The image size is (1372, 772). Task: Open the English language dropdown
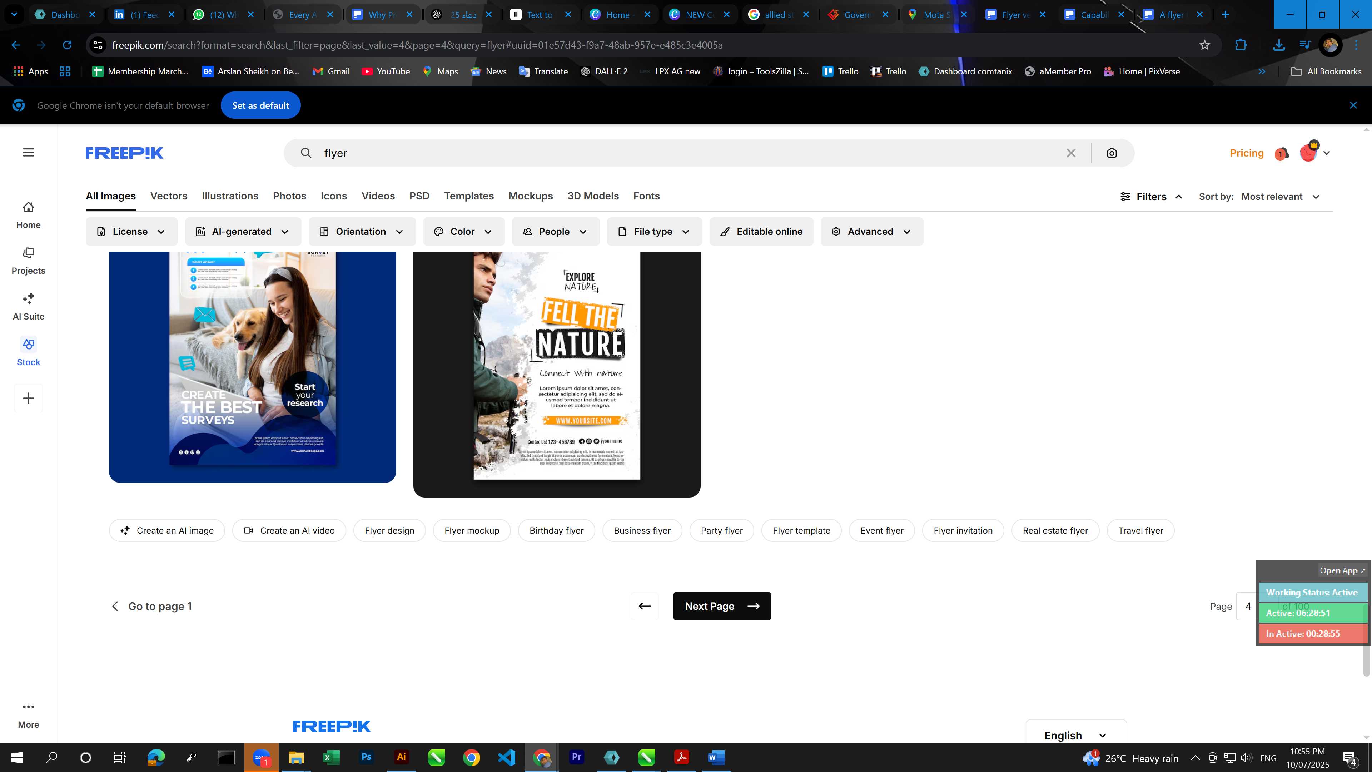pyautogui.click(x=1076, y=735)
